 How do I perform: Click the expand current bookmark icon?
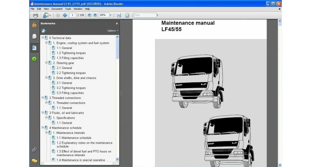click(44, 31)
